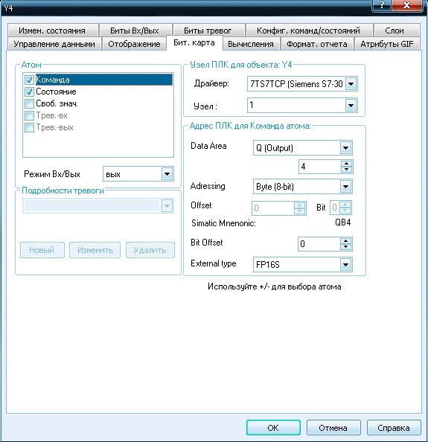
Task: Open help via the Справка button
Action: tap(394, 428)
